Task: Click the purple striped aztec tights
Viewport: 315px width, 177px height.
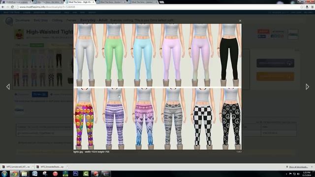Action: 114,124
